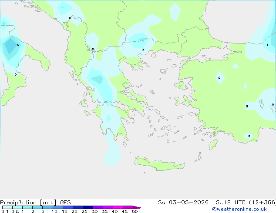Click the '1' value label near Black Sea coast
276x213 pixels.
[x=267, y=45]
